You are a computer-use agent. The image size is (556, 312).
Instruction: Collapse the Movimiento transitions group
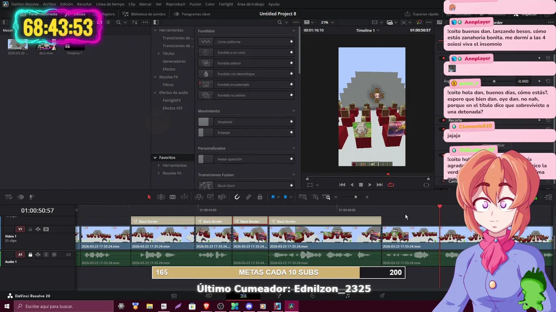(294, 111)
